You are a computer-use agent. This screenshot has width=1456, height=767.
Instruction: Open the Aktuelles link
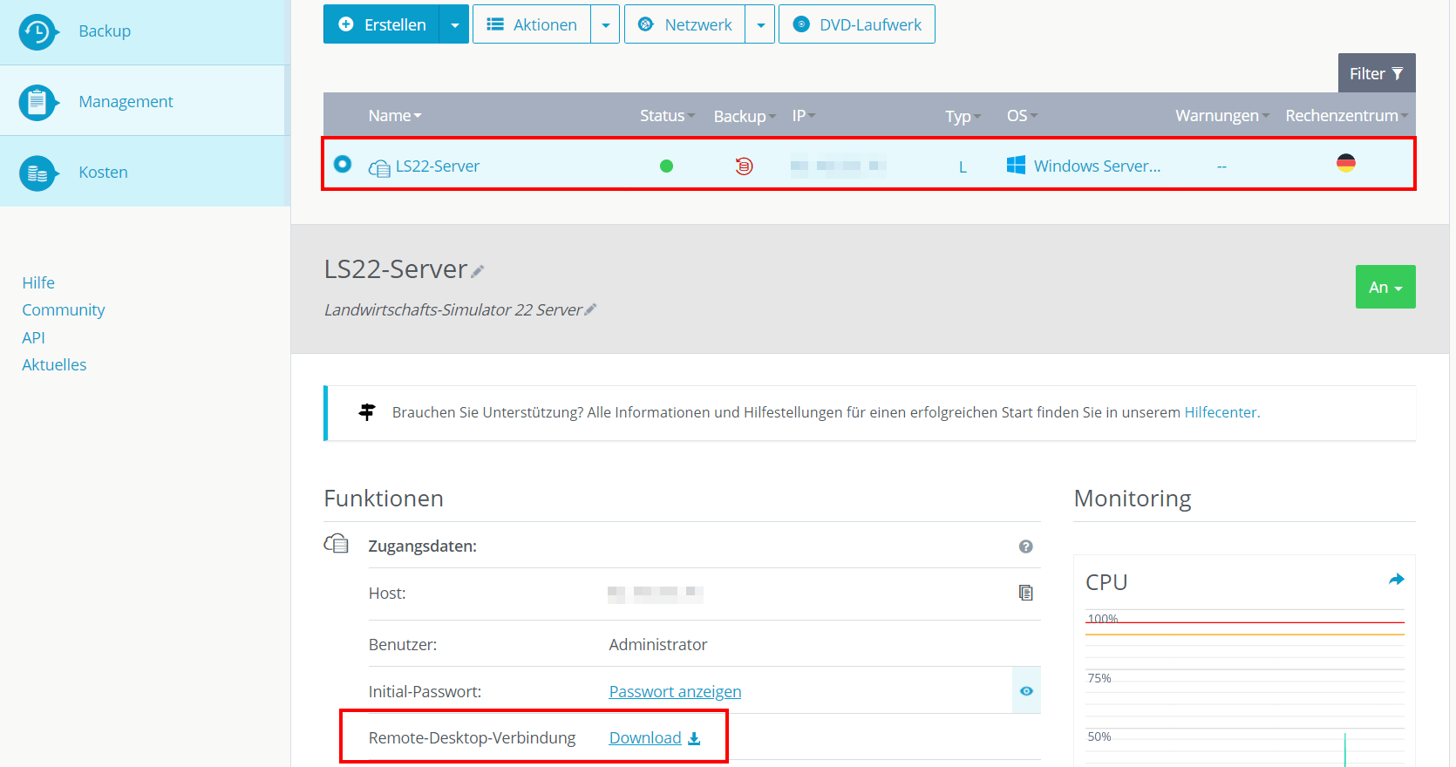click(54, 364)
